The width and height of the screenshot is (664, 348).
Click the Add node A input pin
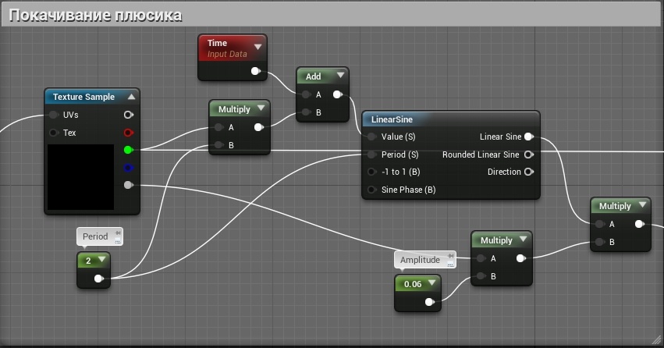click(306, 94)
